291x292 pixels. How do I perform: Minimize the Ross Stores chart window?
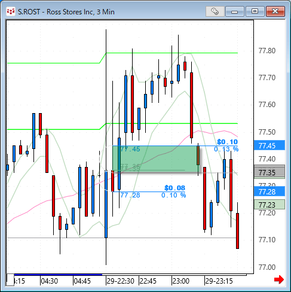(234, 11)
